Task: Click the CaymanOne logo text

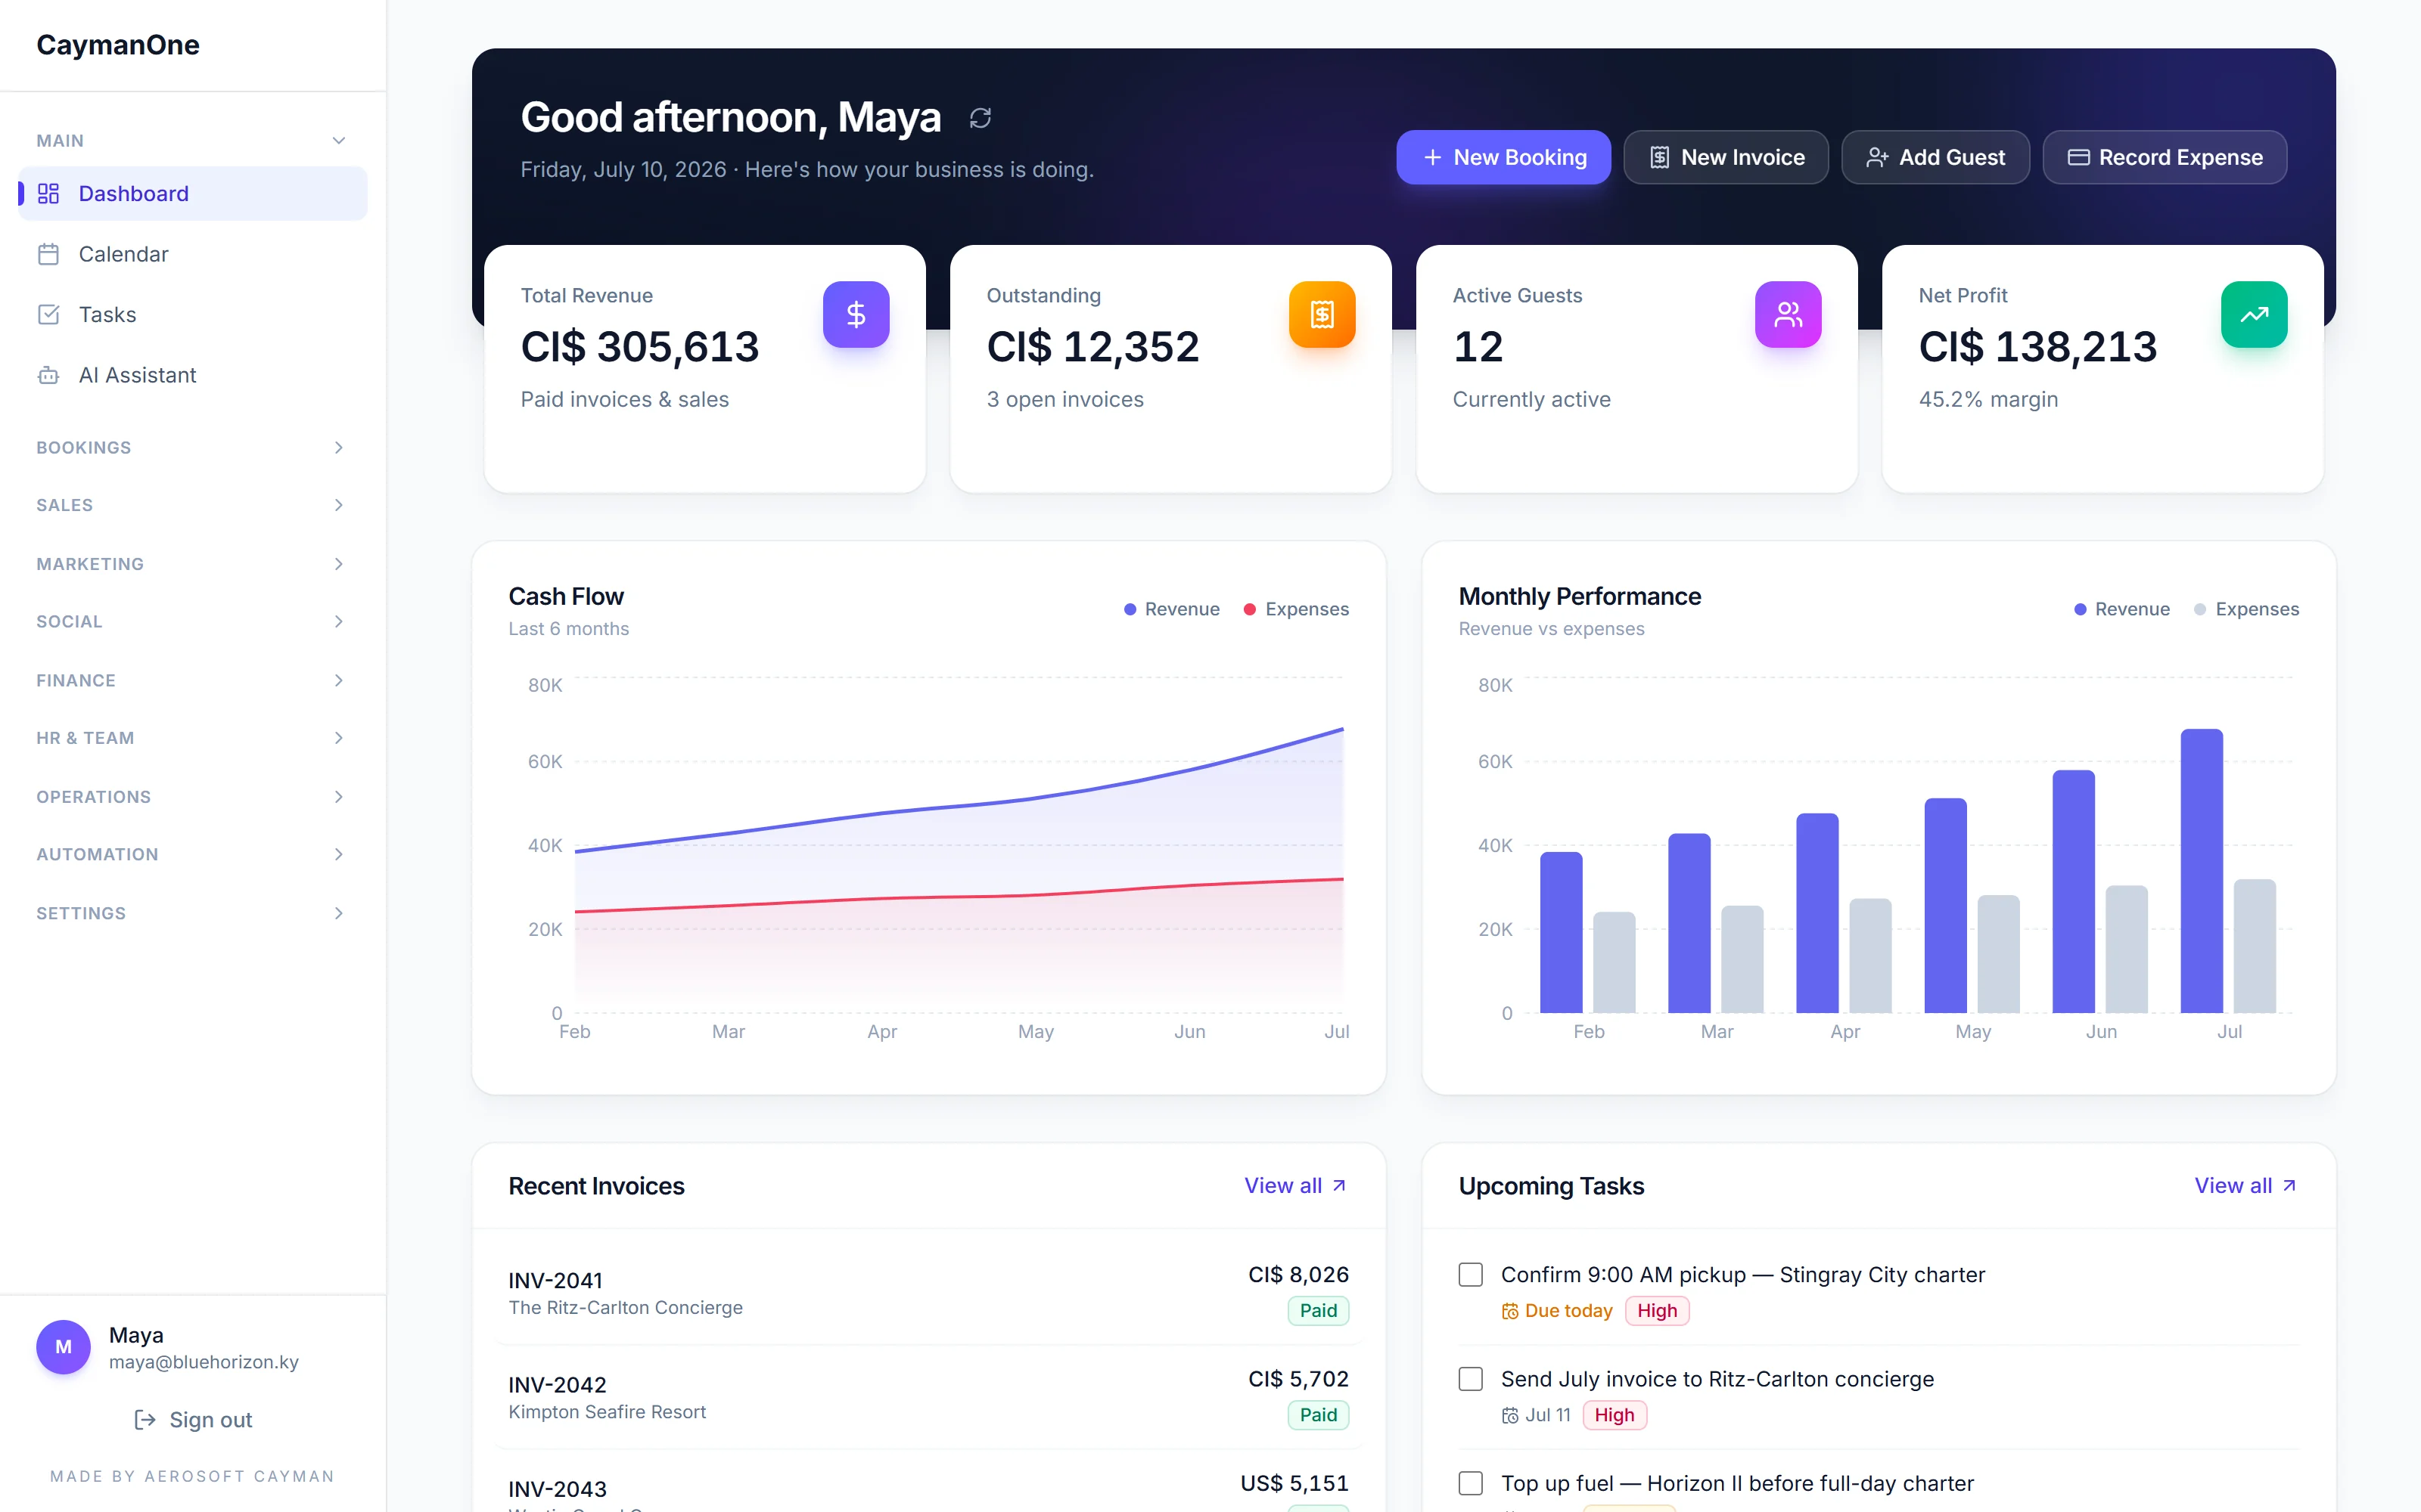Action: [118, 45]
